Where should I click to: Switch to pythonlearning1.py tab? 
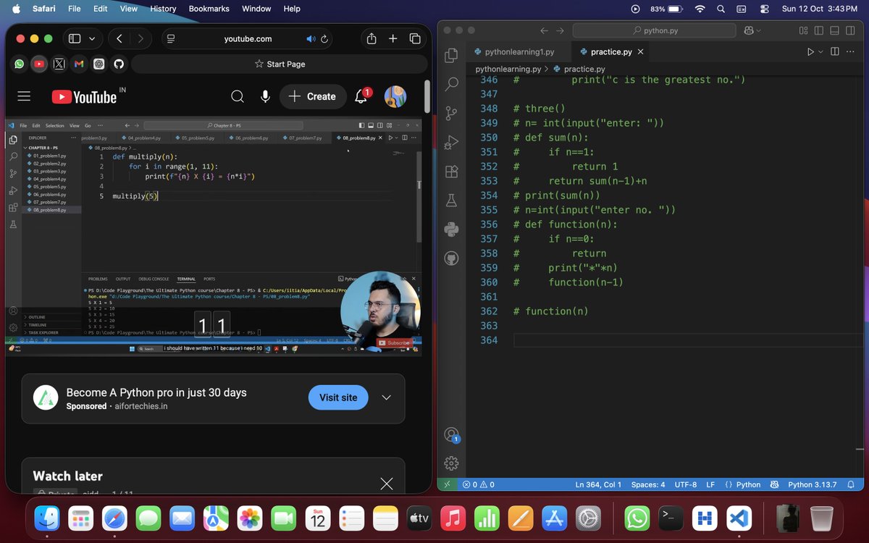(519, 52)
